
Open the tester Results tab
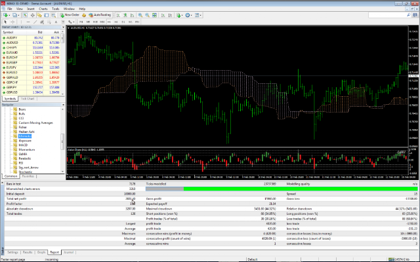(x=28, y=252)
